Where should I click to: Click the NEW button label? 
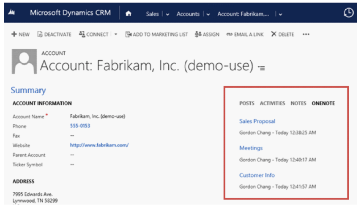24,35
